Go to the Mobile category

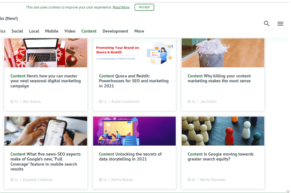click(52, 31)
